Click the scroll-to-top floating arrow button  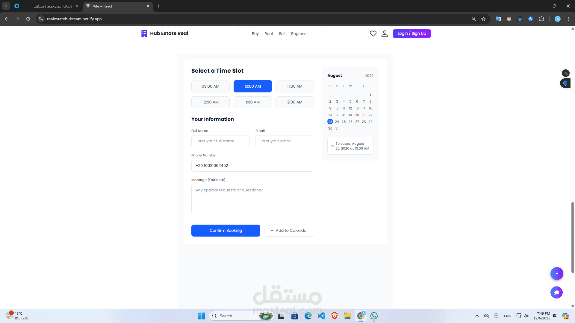[557, 273]
